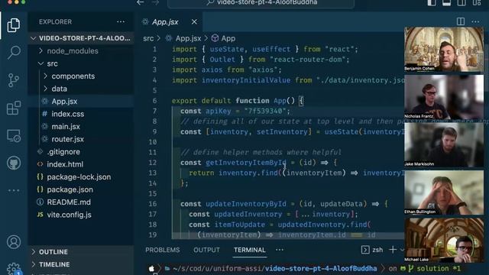Select the zsh terminal profile

372,250
